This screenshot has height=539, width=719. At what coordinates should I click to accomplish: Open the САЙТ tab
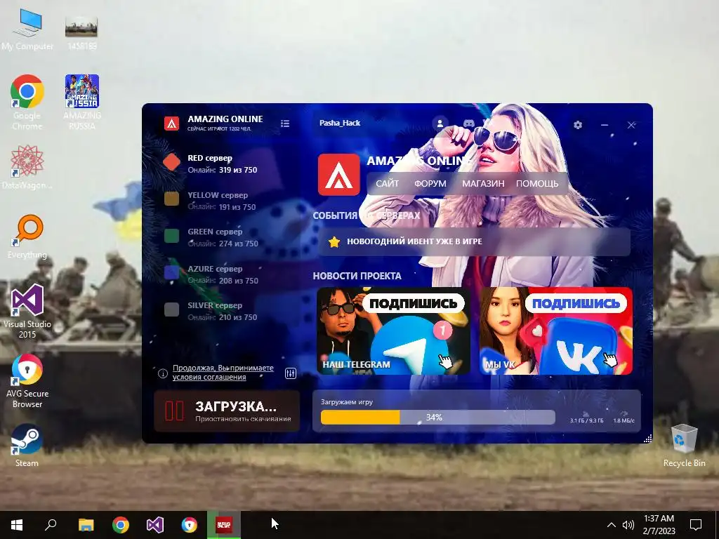387,184
